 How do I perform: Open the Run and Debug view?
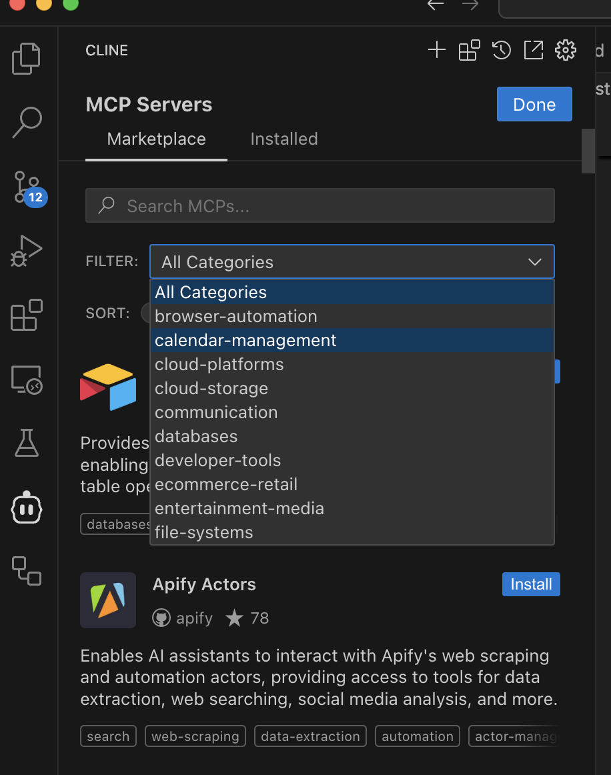point(27,251)
